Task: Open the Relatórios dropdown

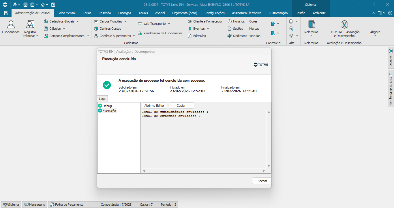Action: (x=311, y=28)
